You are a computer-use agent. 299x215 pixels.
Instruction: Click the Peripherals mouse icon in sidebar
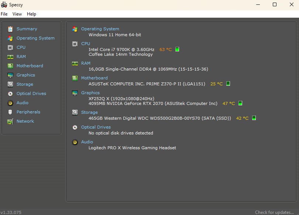pyautogui.click(x=10, y=112)
